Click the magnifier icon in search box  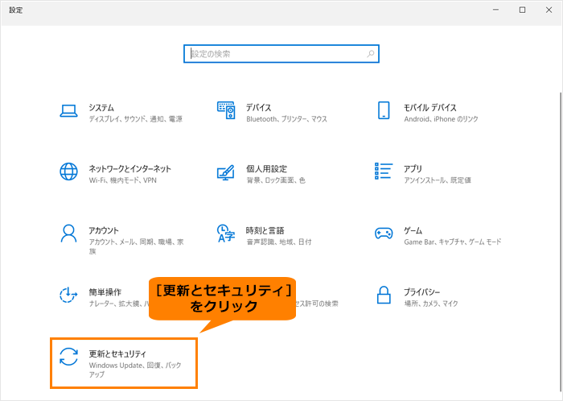click(371, 54)
